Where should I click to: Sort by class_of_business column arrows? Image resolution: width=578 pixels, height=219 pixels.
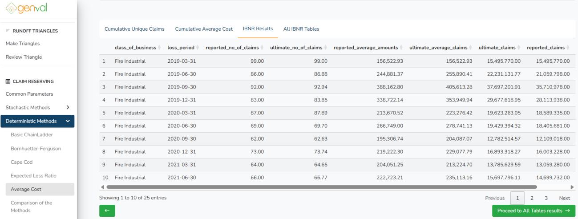[x=159, y=48]
